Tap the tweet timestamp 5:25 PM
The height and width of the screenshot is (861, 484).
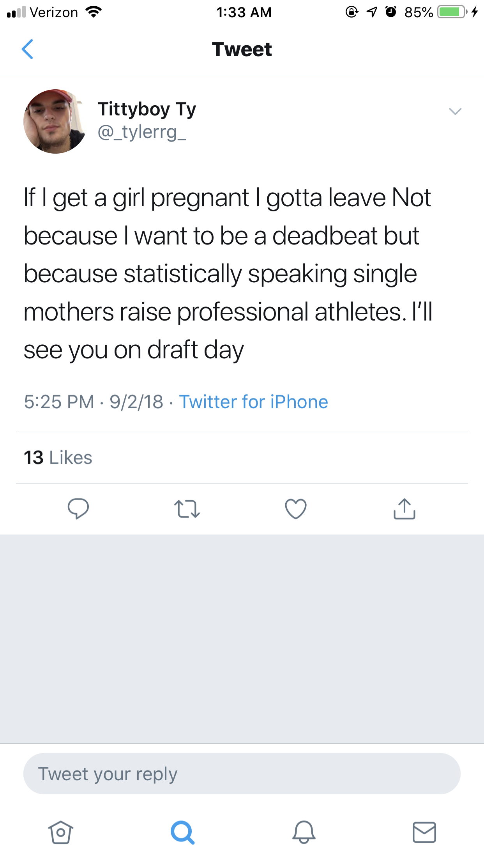tap(59, 402)
